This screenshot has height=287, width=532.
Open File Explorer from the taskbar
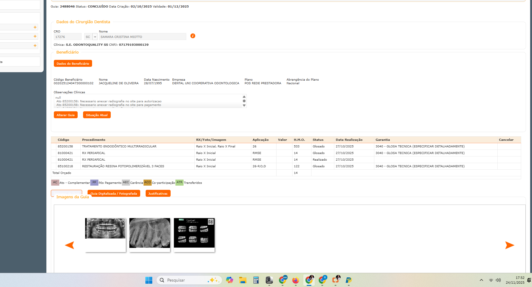click(243, 280)
